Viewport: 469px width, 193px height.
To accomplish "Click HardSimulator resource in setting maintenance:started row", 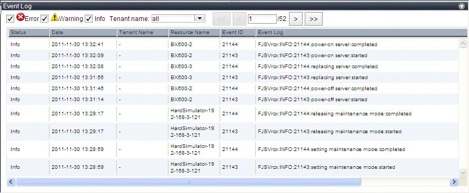I will pos(192,167).
